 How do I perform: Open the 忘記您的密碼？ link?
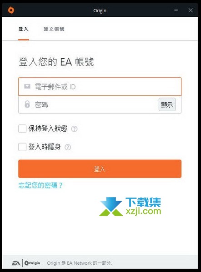(40, 185)
